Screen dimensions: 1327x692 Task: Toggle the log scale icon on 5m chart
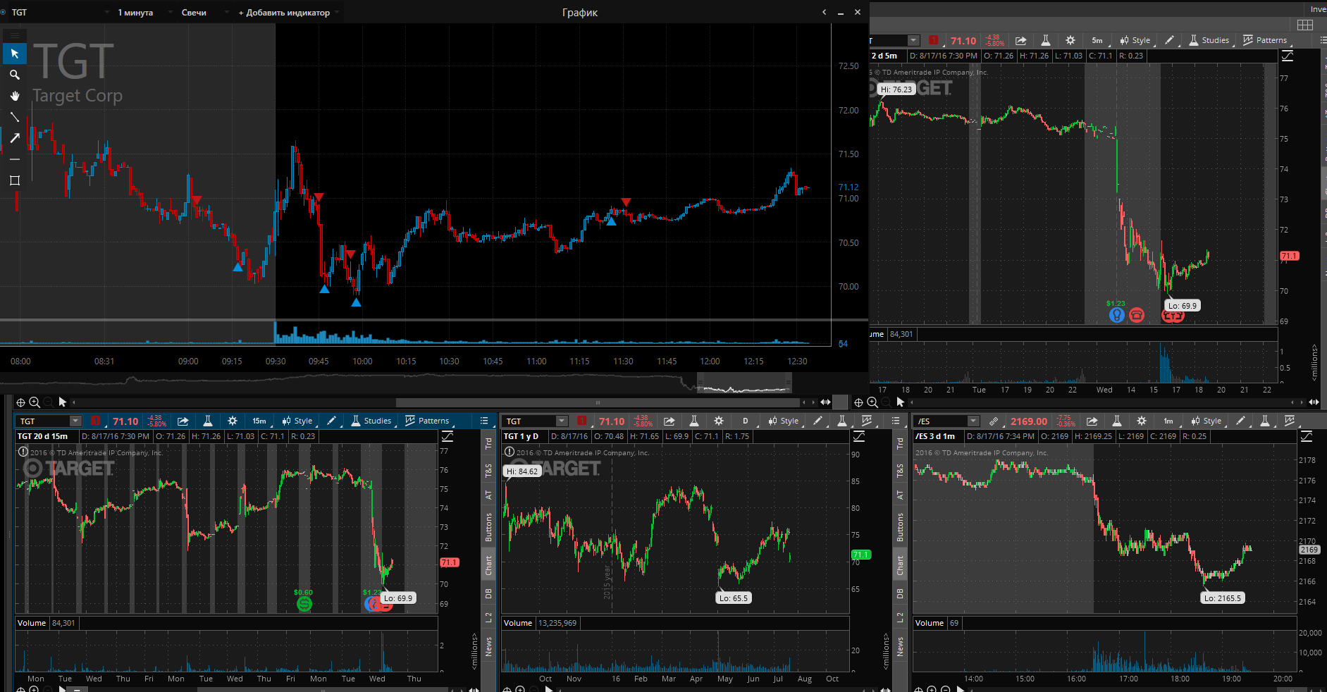1288,56
